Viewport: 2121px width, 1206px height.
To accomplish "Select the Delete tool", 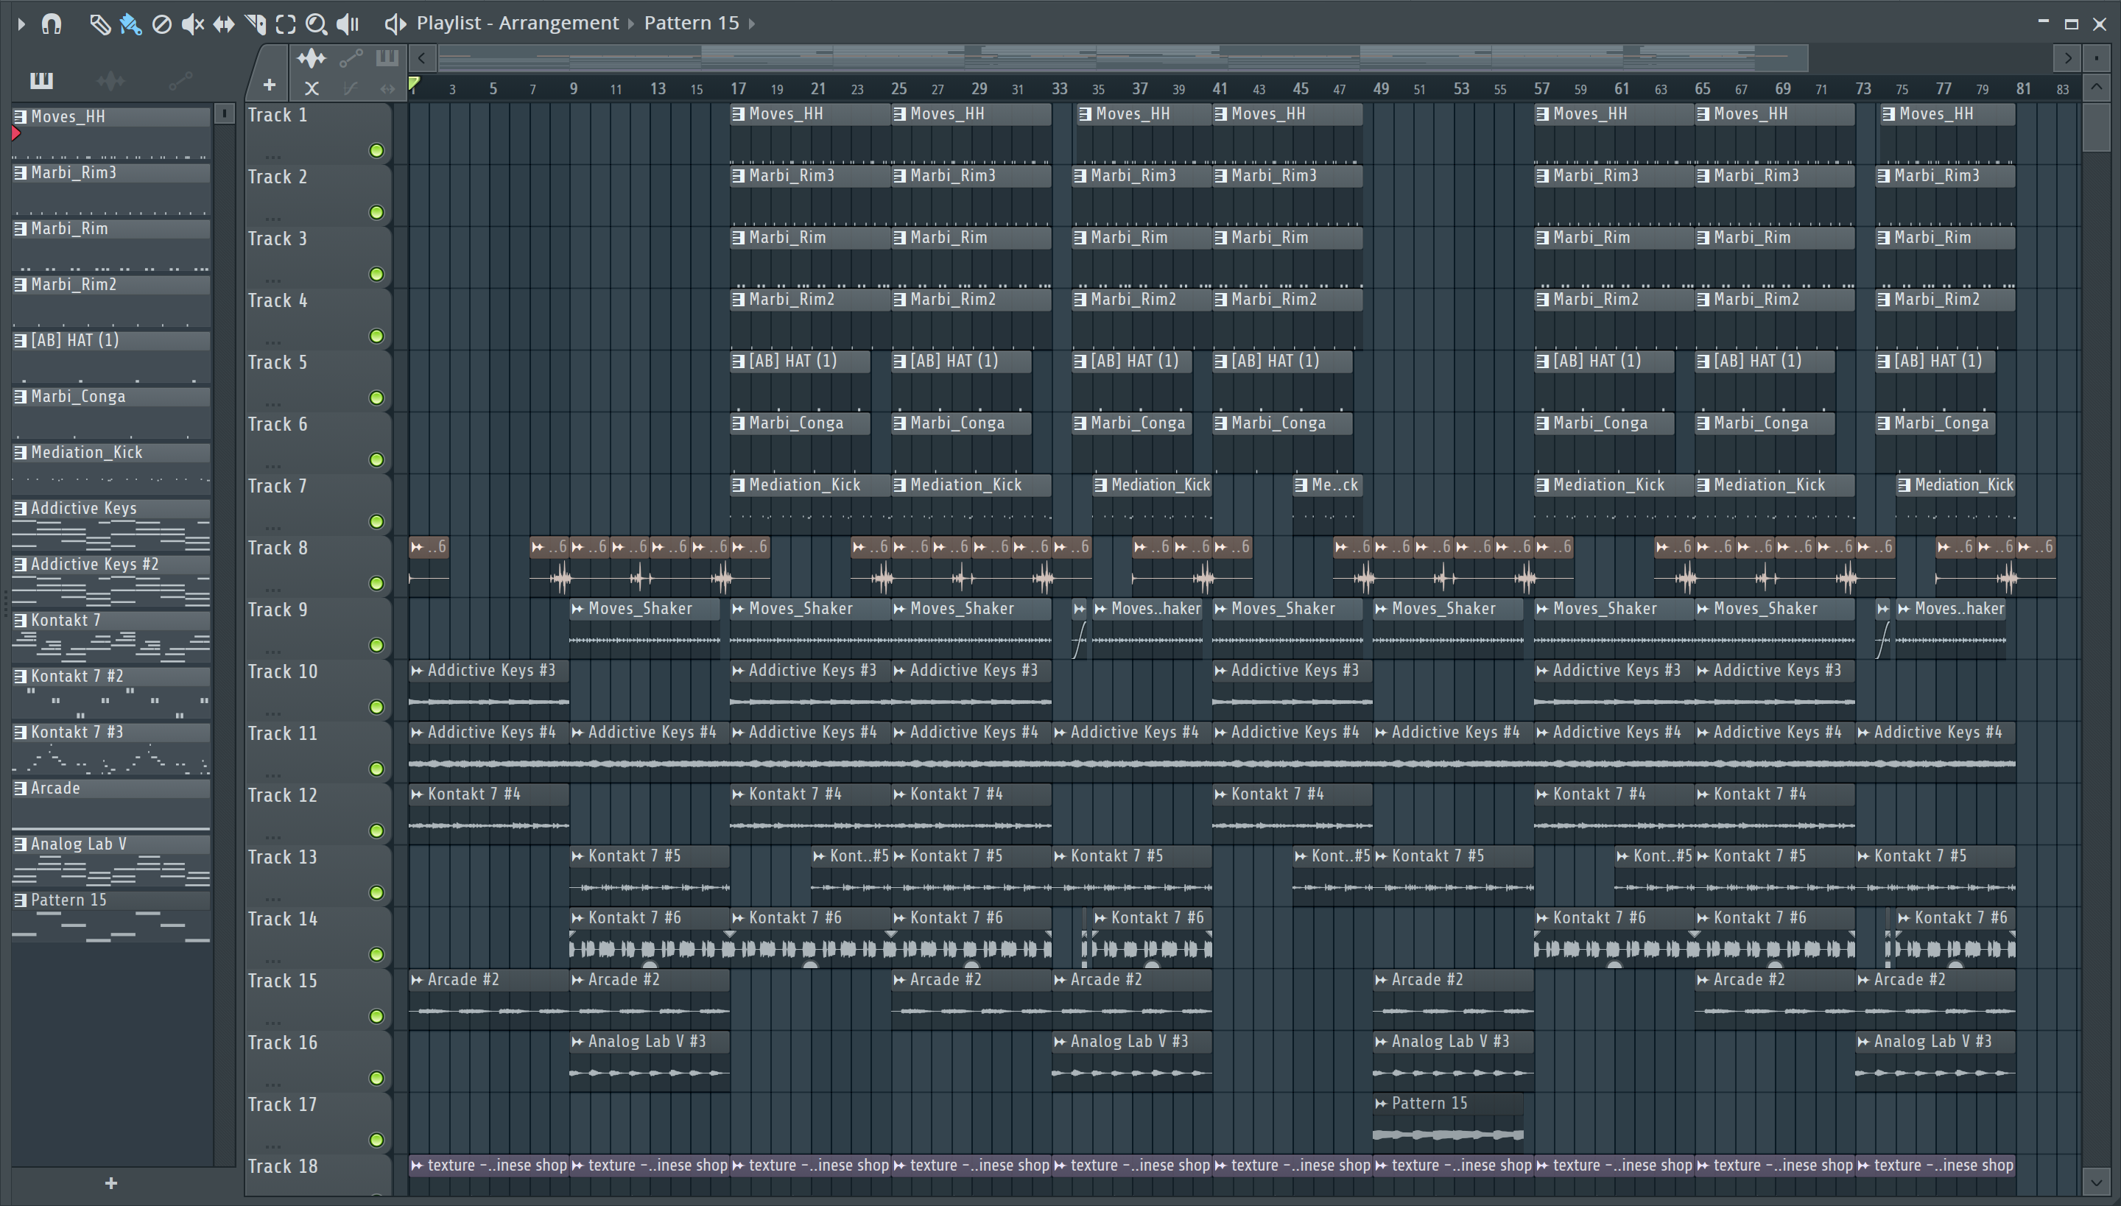I will pyautogui.click(x=161, y=24).
